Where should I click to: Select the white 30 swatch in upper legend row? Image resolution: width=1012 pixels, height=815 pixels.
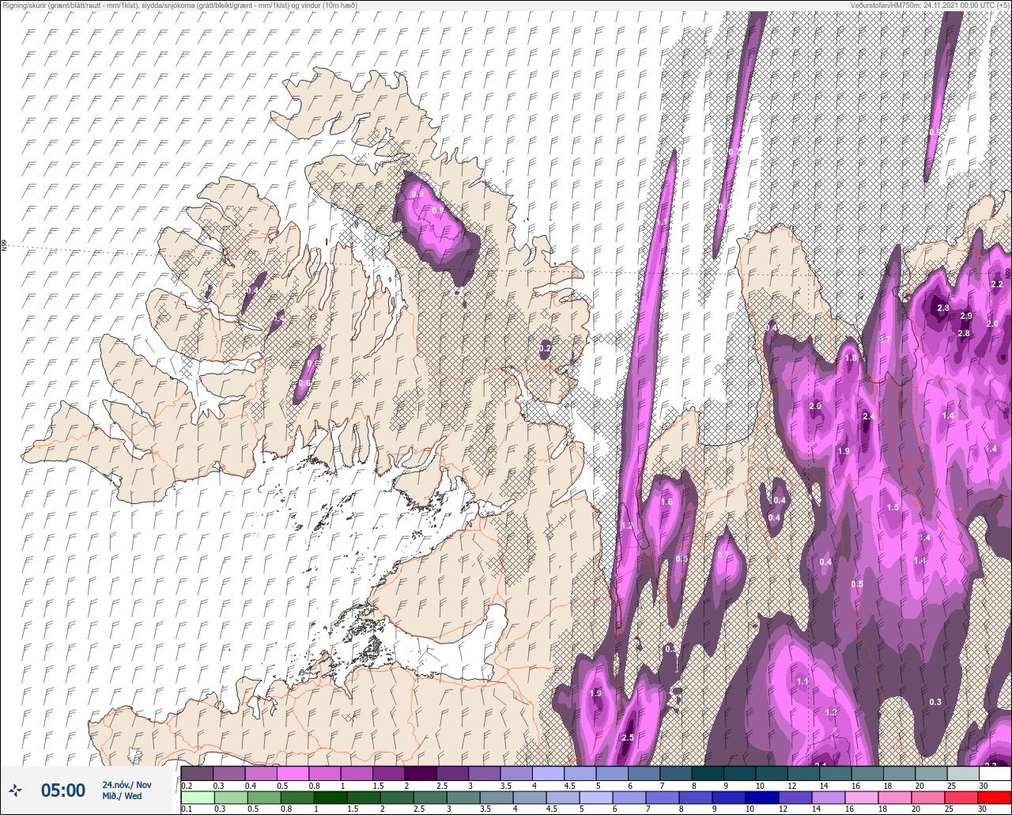click(994, 773)
